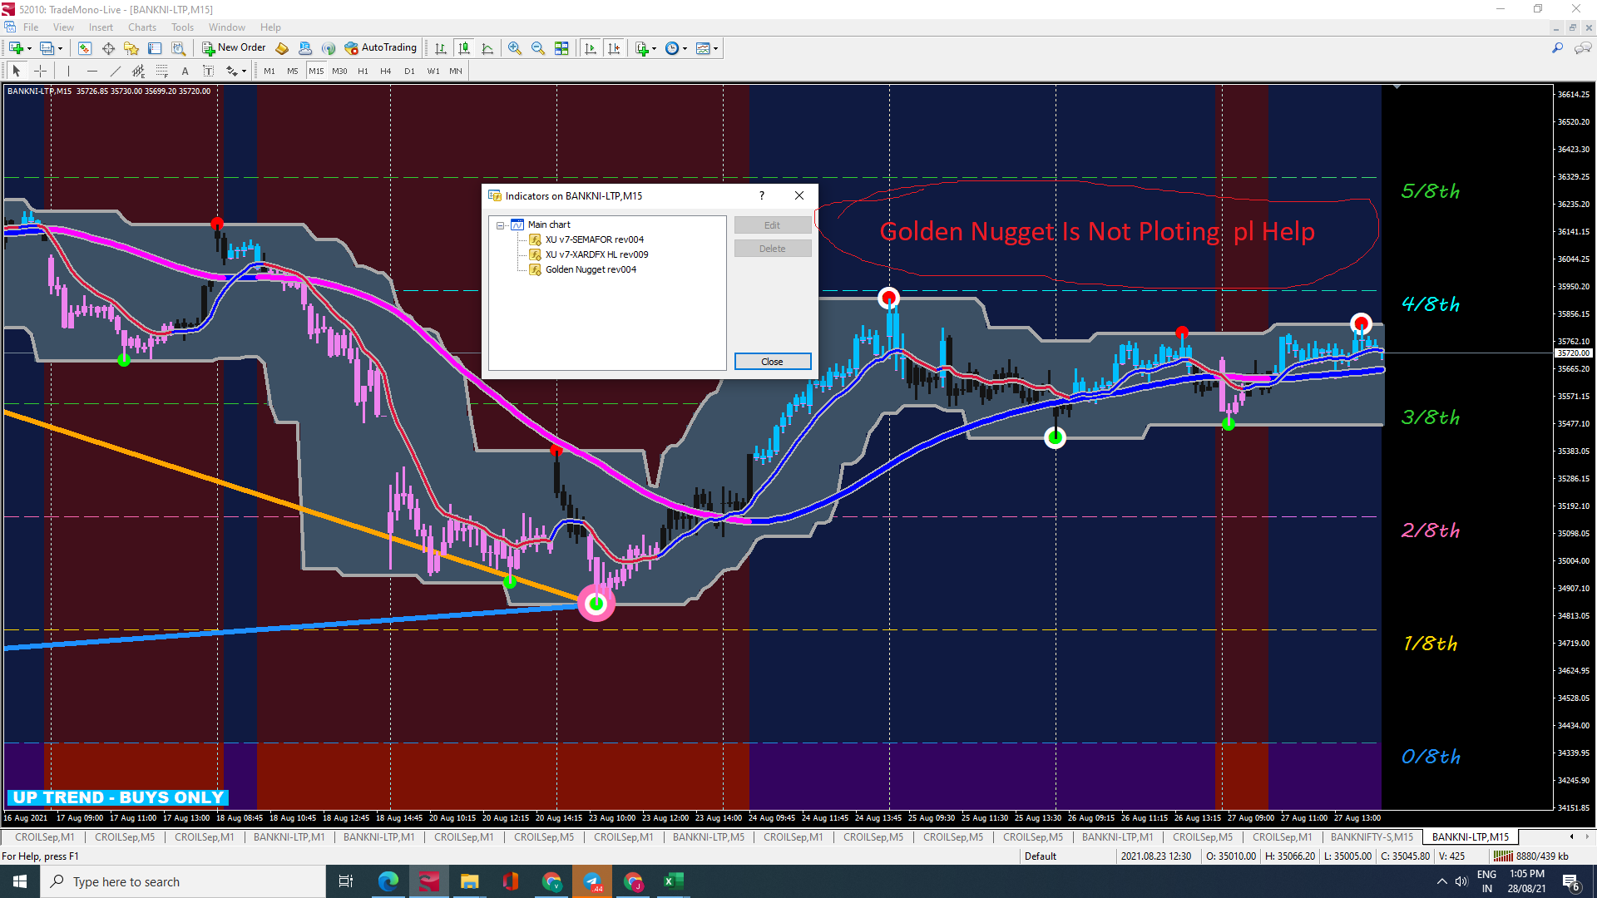This screenshot has height=898, width=1597.
Task: Zoom in on the chart
Action: (515, 48)
